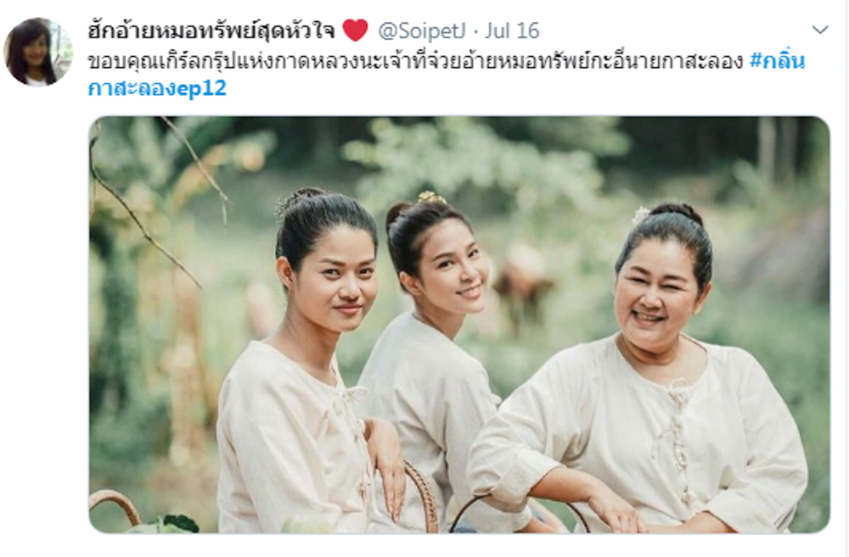Click the white flower in right woman's hair
Screen dimensions: 849x557
(x=641, y=215)
